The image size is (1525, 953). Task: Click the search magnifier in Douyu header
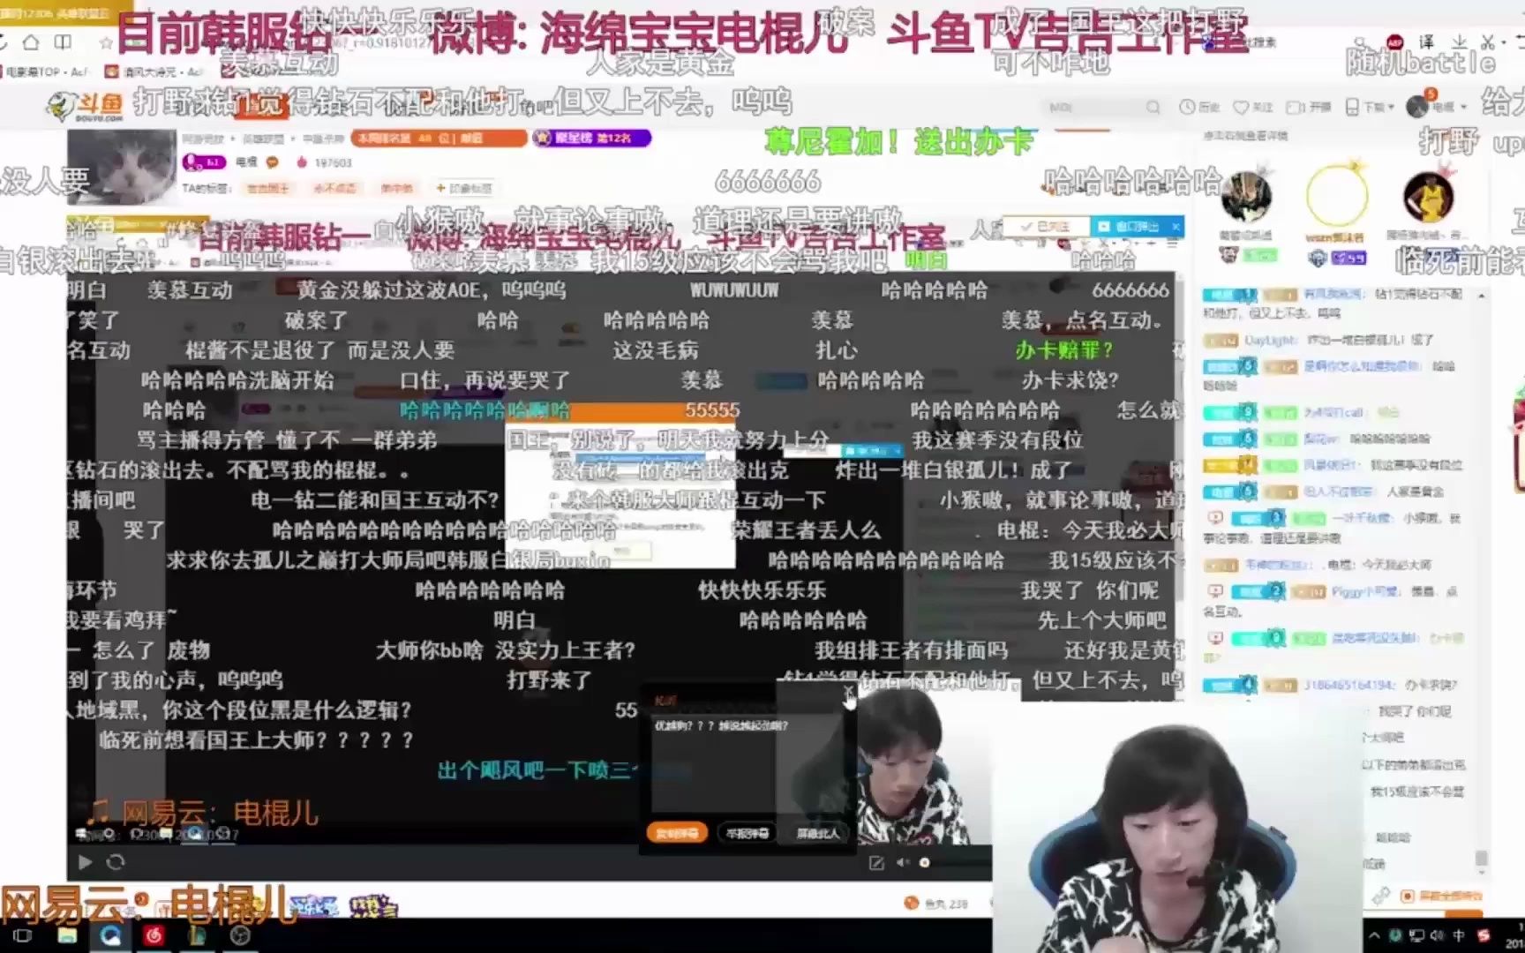pyautogui.click(x=1153, y=107)
